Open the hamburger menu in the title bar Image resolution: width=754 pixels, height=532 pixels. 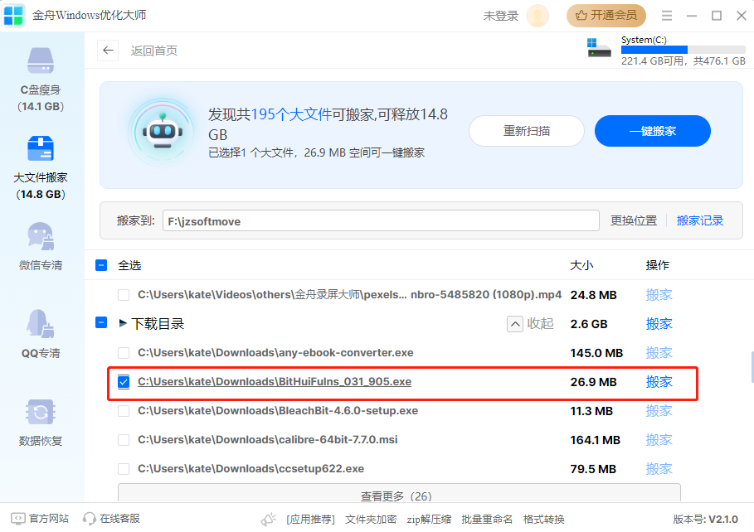tap(667, 16)
